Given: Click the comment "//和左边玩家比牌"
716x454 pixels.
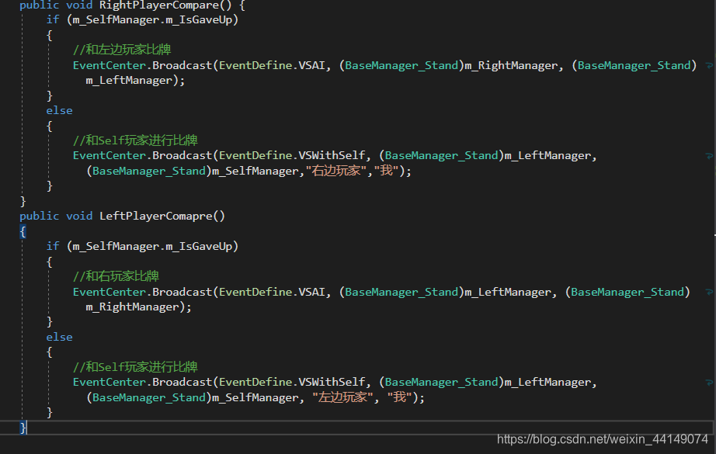Looking at the screenshot, I should click(121, 49).
